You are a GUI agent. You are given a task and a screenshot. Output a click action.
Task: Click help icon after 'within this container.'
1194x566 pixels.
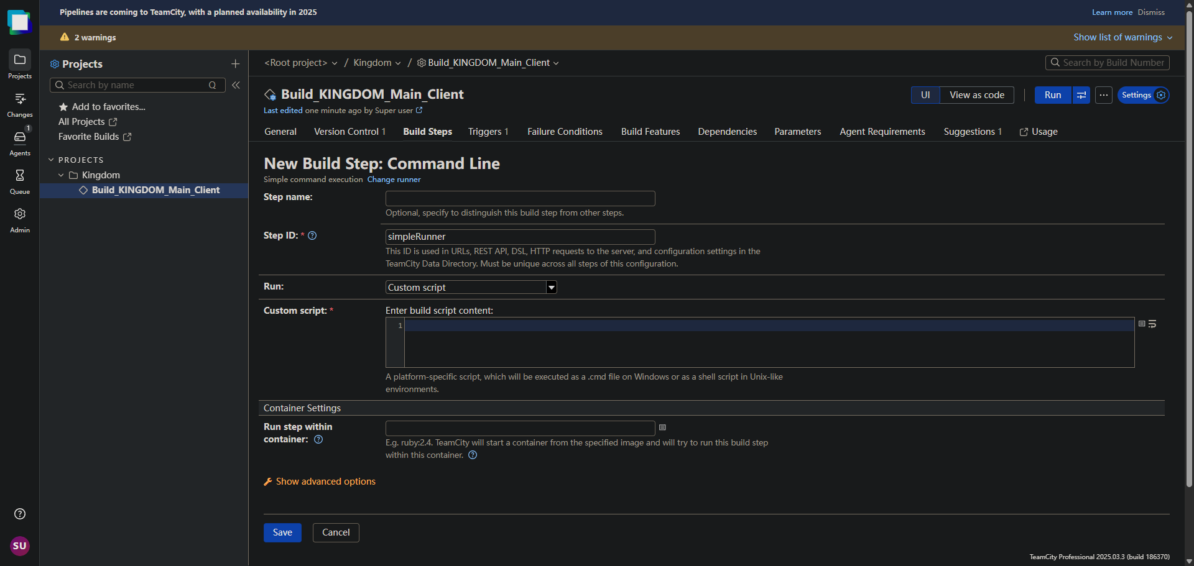[x=473, y=455]
